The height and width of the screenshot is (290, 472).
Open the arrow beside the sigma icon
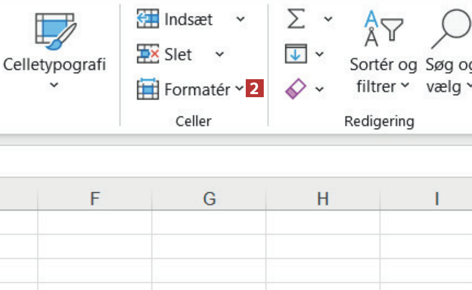point(328,20)
